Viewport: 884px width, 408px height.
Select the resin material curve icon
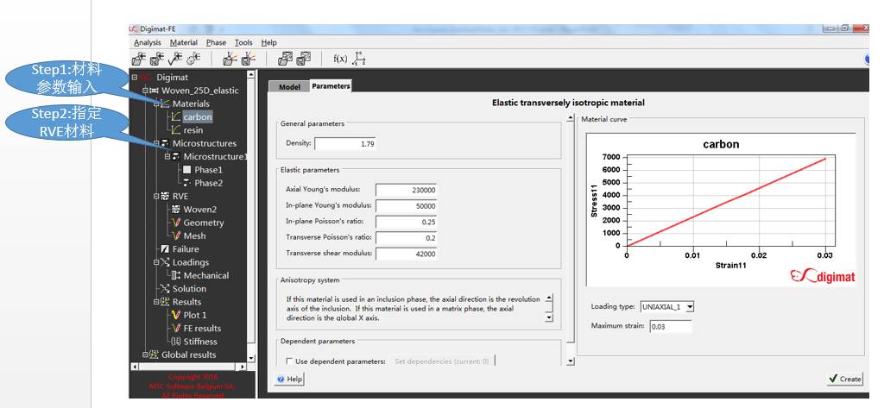click(x=176, y=130)
